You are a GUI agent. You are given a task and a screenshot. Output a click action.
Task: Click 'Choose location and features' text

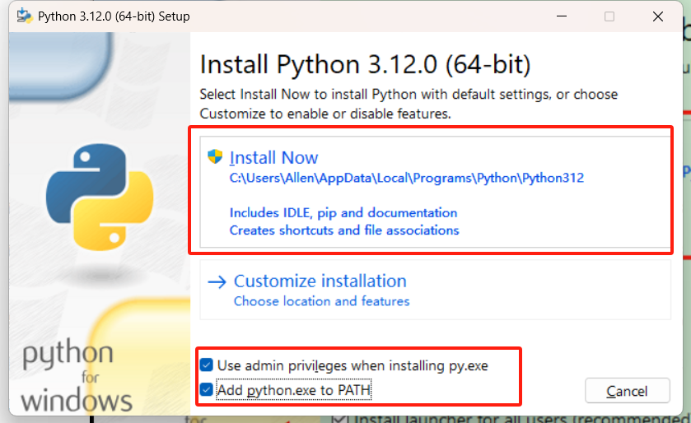[x=321, y=301]
